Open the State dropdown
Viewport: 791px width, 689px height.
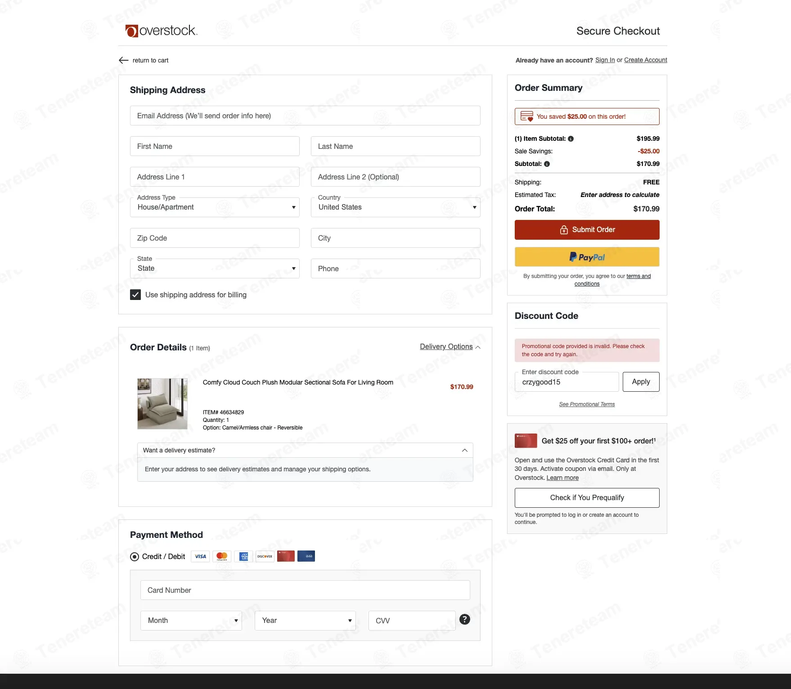[215, 268]
